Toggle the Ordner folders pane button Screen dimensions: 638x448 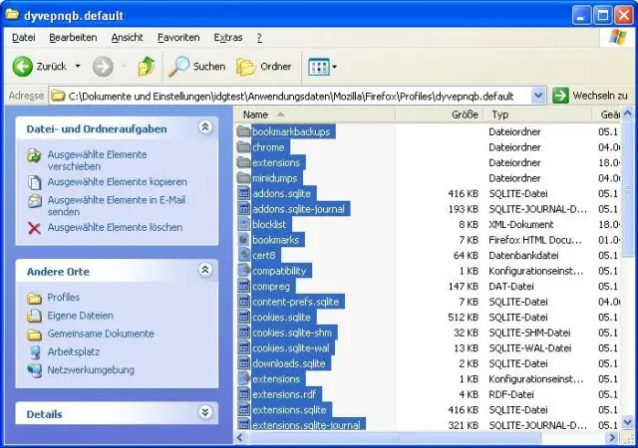click(x=246, y=67)
